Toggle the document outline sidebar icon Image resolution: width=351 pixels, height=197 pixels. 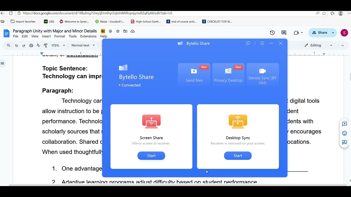pyautogui.click(x=2, y=63)
